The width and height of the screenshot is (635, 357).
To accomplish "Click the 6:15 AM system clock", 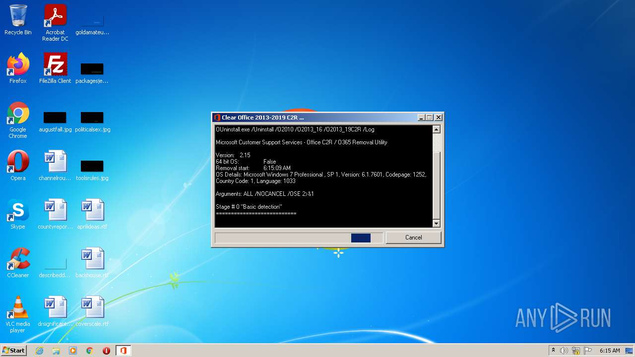I will pos(610,351).
